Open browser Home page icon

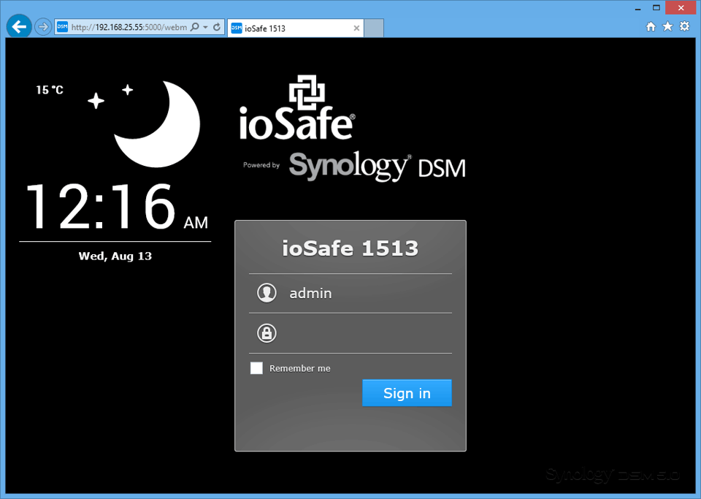coord(651,26)
